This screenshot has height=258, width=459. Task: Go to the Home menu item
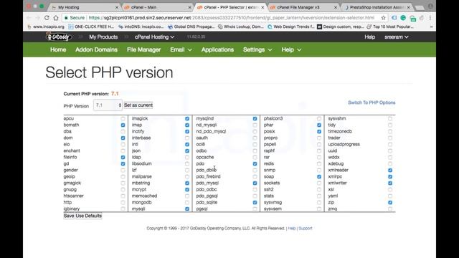click(x=58, y=49)
